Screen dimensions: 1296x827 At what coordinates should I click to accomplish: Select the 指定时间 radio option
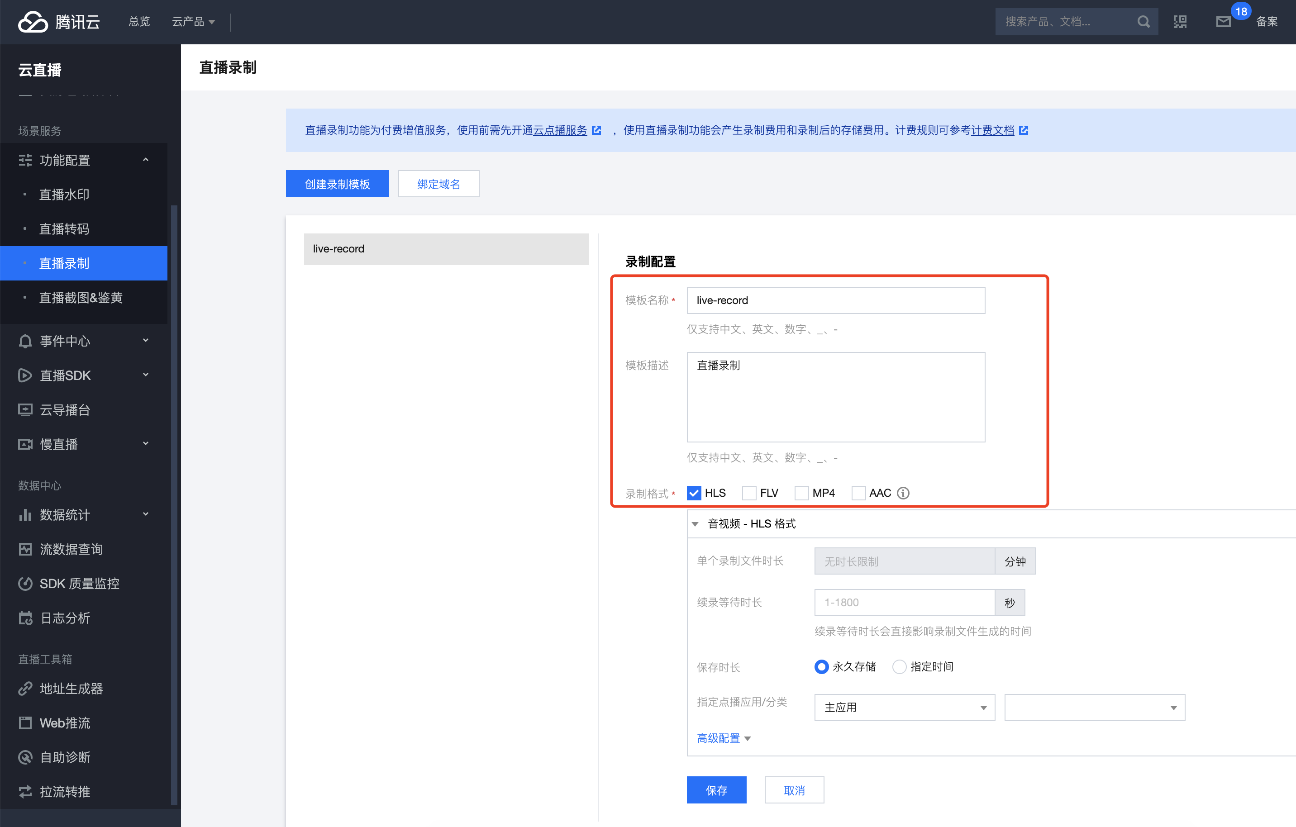(899, 667)
